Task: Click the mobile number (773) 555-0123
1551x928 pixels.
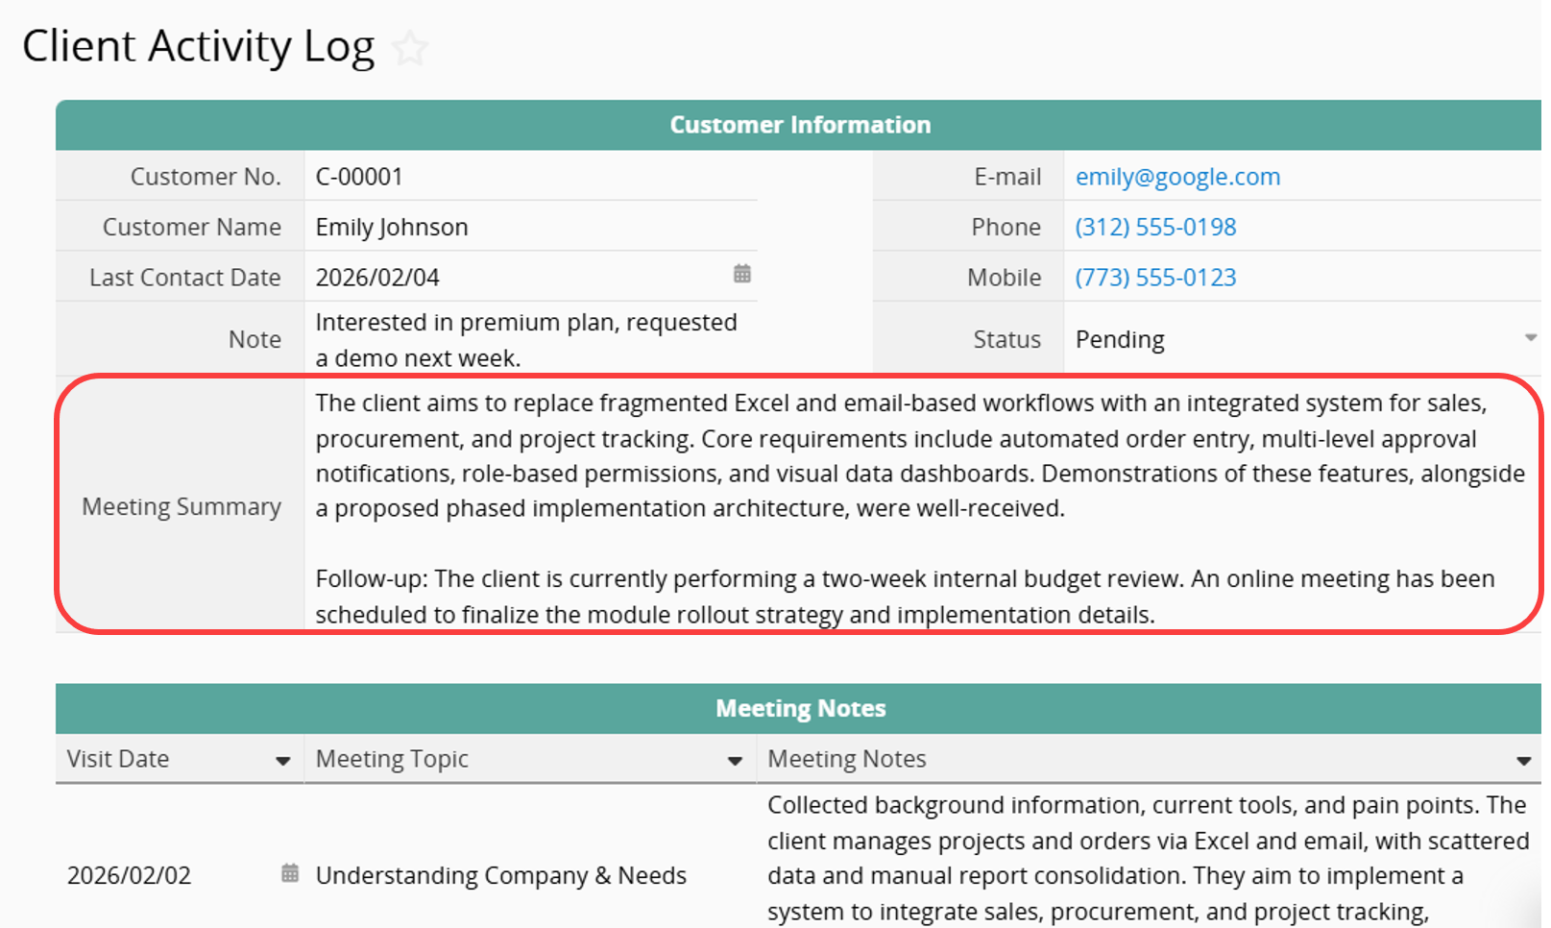Action: 1155,278
